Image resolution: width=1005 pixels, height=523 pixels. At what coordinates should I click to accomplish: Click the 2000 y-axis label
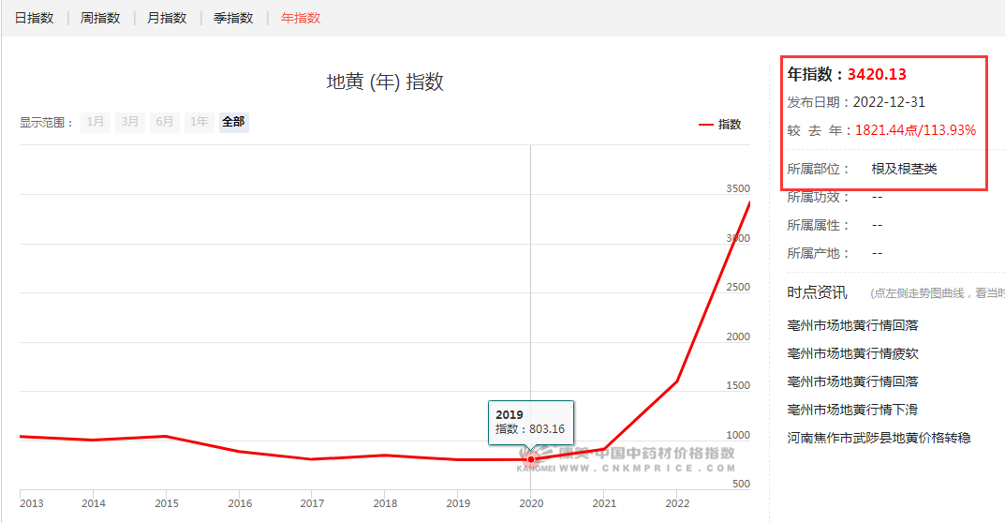pyautogui.click(x=738, y=336)
